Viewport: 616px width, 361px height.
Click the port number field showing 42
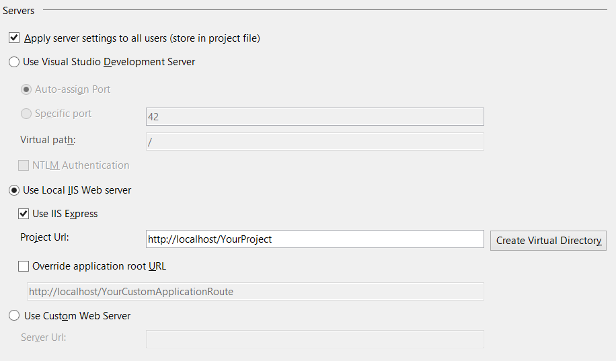pos(315,116)
